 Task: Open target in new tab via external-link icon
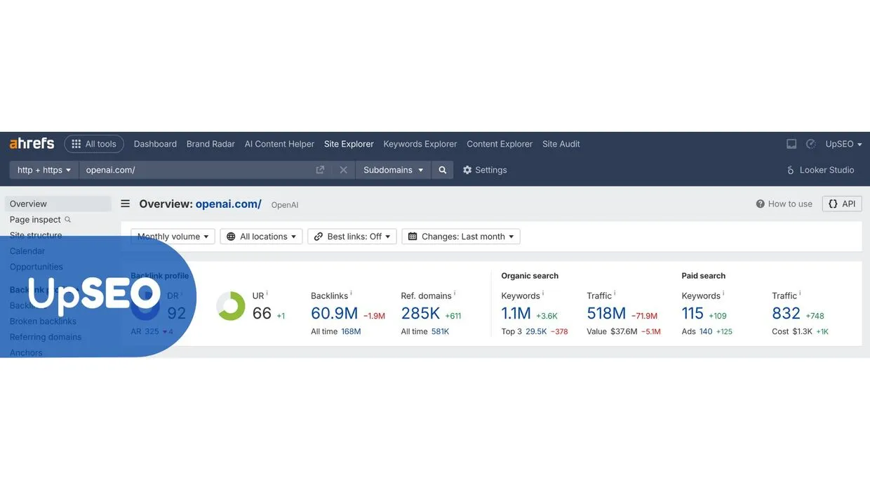pos(319,169)
